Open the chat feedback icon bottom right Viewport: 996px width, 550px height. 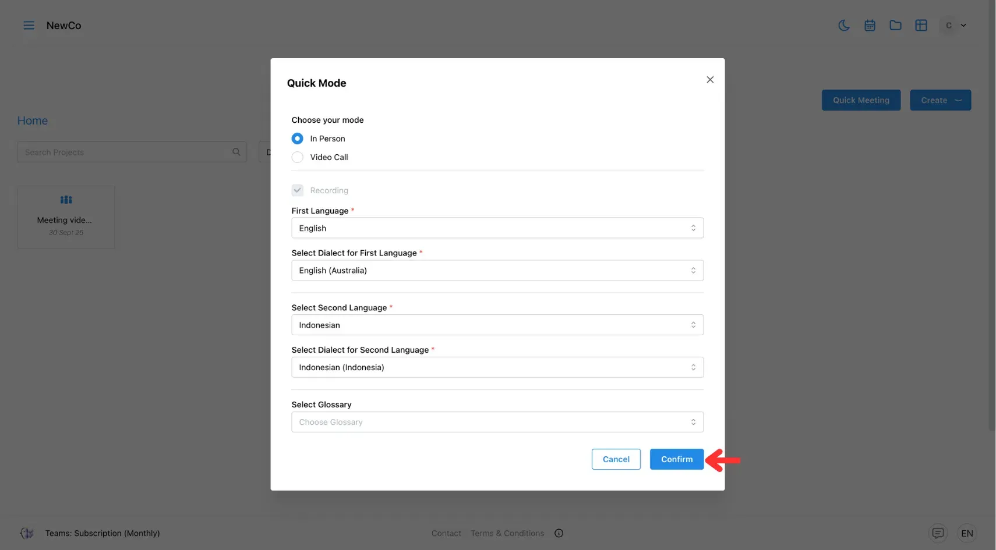(938, 533)
